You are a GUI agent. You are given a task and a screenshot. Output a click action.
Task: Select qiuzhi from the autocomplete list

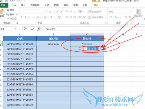[x=91, y=49]
